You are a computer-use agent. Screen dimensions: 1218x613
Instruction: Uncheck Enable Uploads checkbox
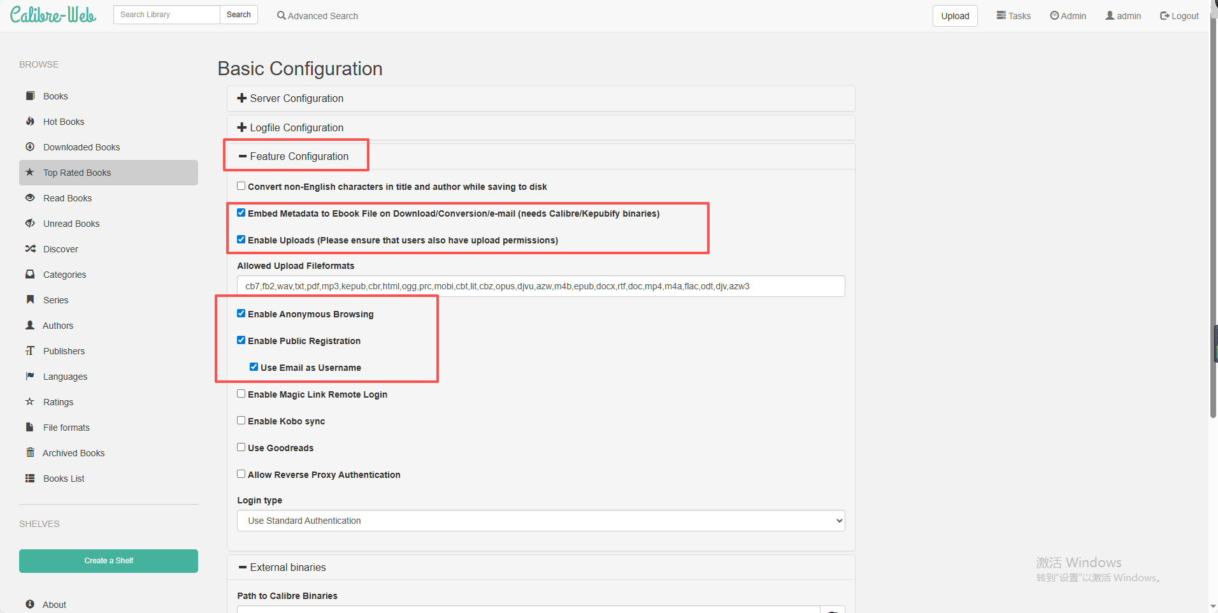[241, 240]
